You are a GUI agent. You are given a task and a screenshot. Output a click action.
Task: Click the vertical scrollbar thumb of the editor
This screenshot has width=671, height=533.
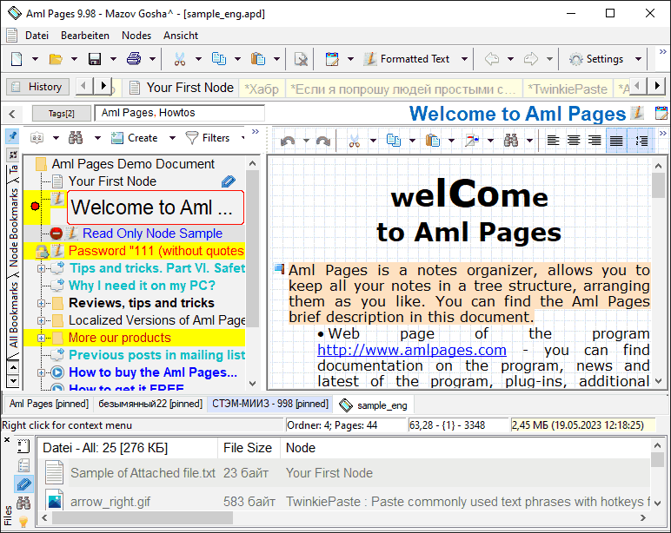coord(658,186)
